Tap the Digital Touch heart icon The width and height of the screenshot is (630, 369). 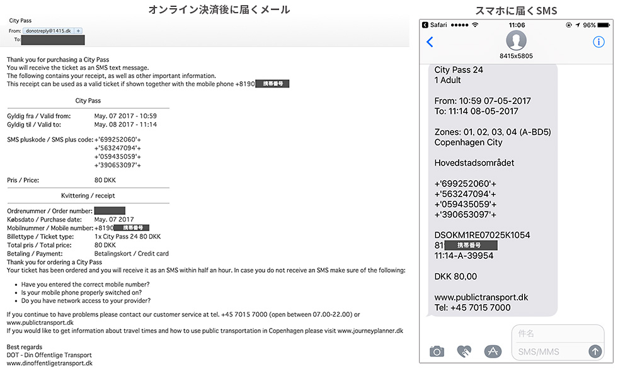[465, 351]
